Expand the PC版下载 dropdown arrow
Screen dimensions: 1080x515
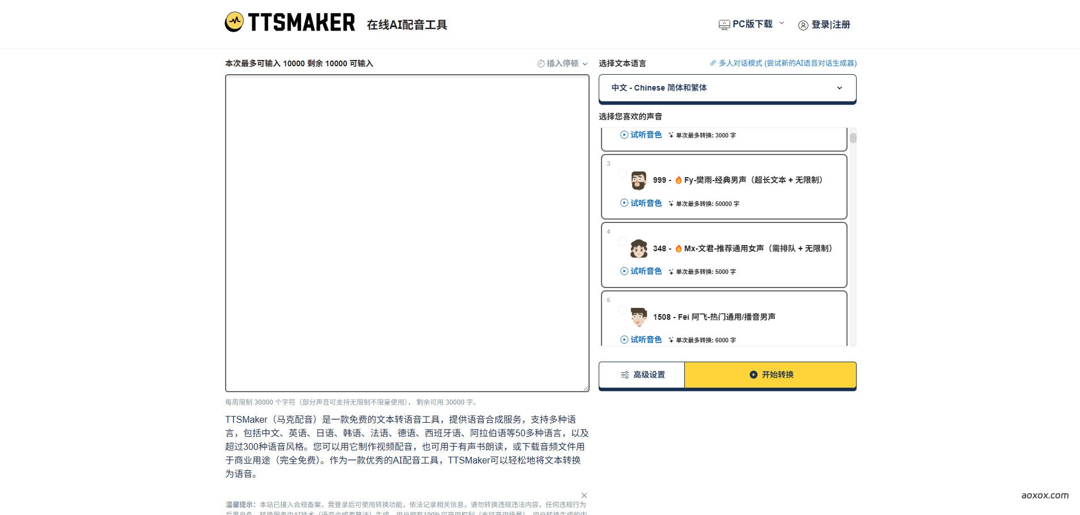tap(782, 23)
